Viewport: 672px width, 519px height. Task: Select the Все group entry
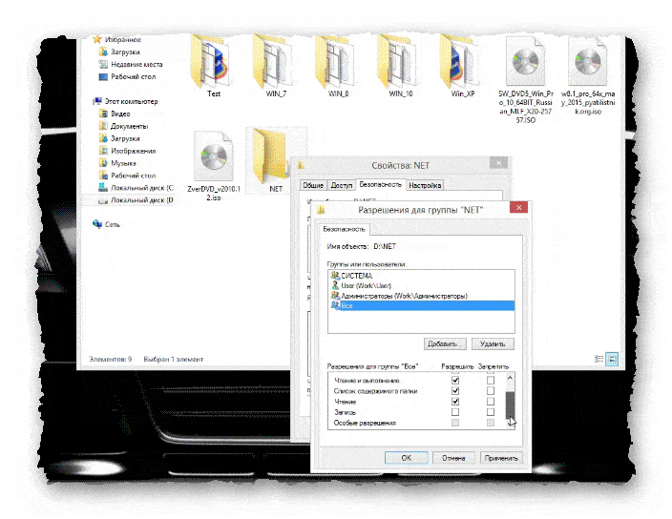coord(422,305)
